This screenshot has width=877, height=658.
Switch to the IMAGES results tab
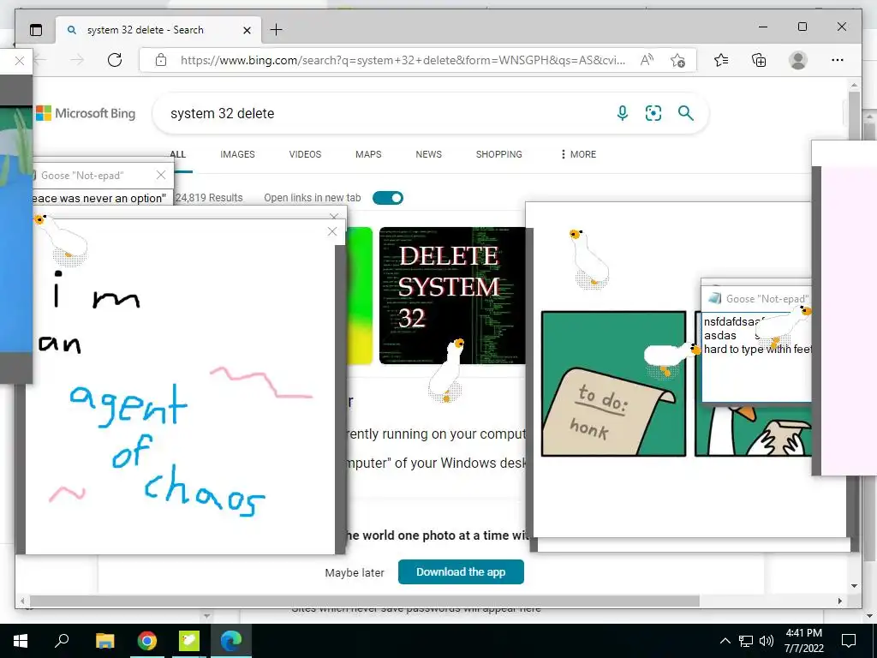pos(237,154)
